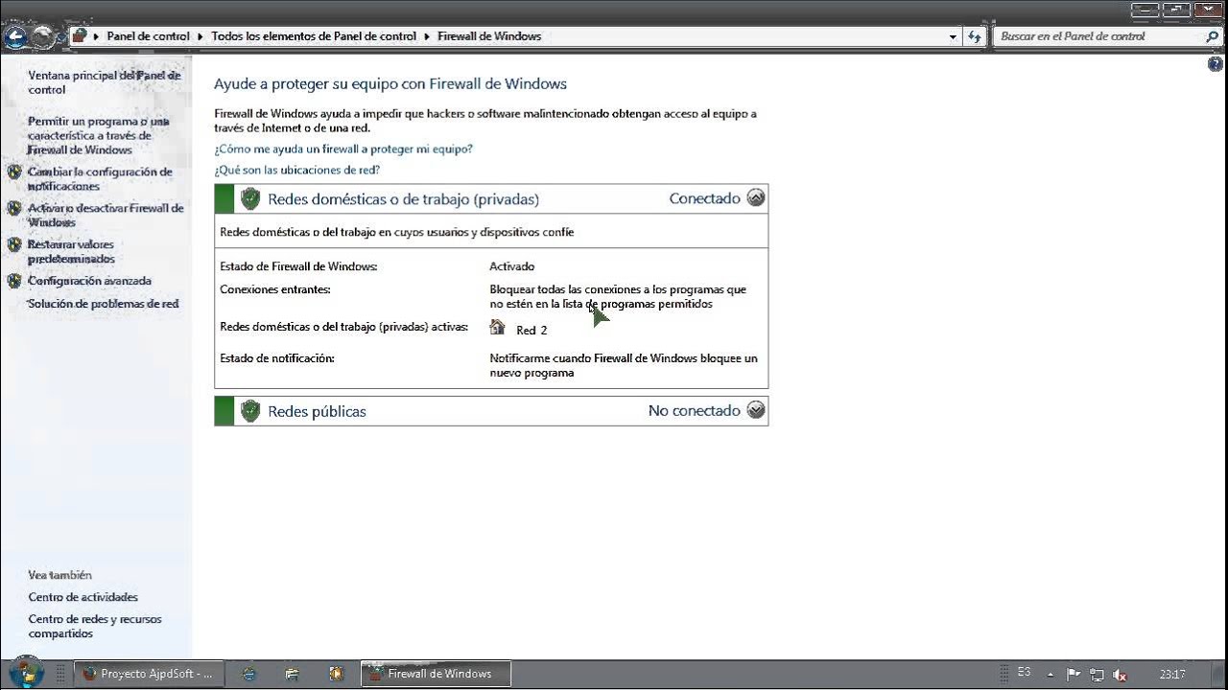Open ¿Qué son las ubicaciones de red? link

click(296, 170)
